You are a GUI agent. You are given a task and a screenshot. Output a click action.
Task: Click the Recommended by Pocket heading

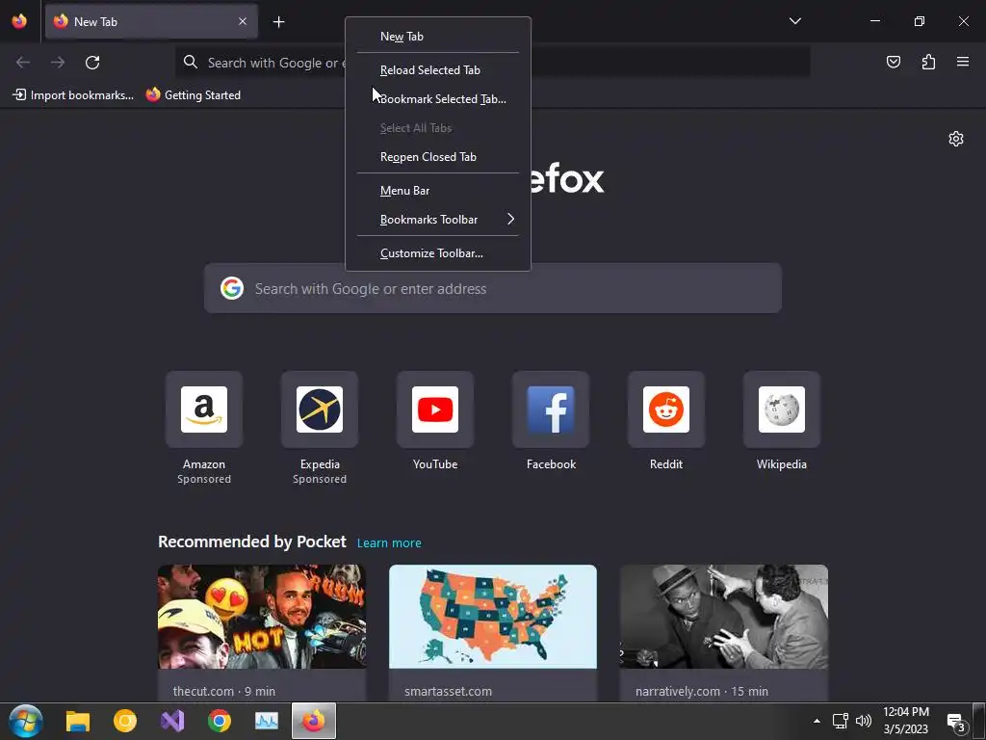[x=252, y=542]
